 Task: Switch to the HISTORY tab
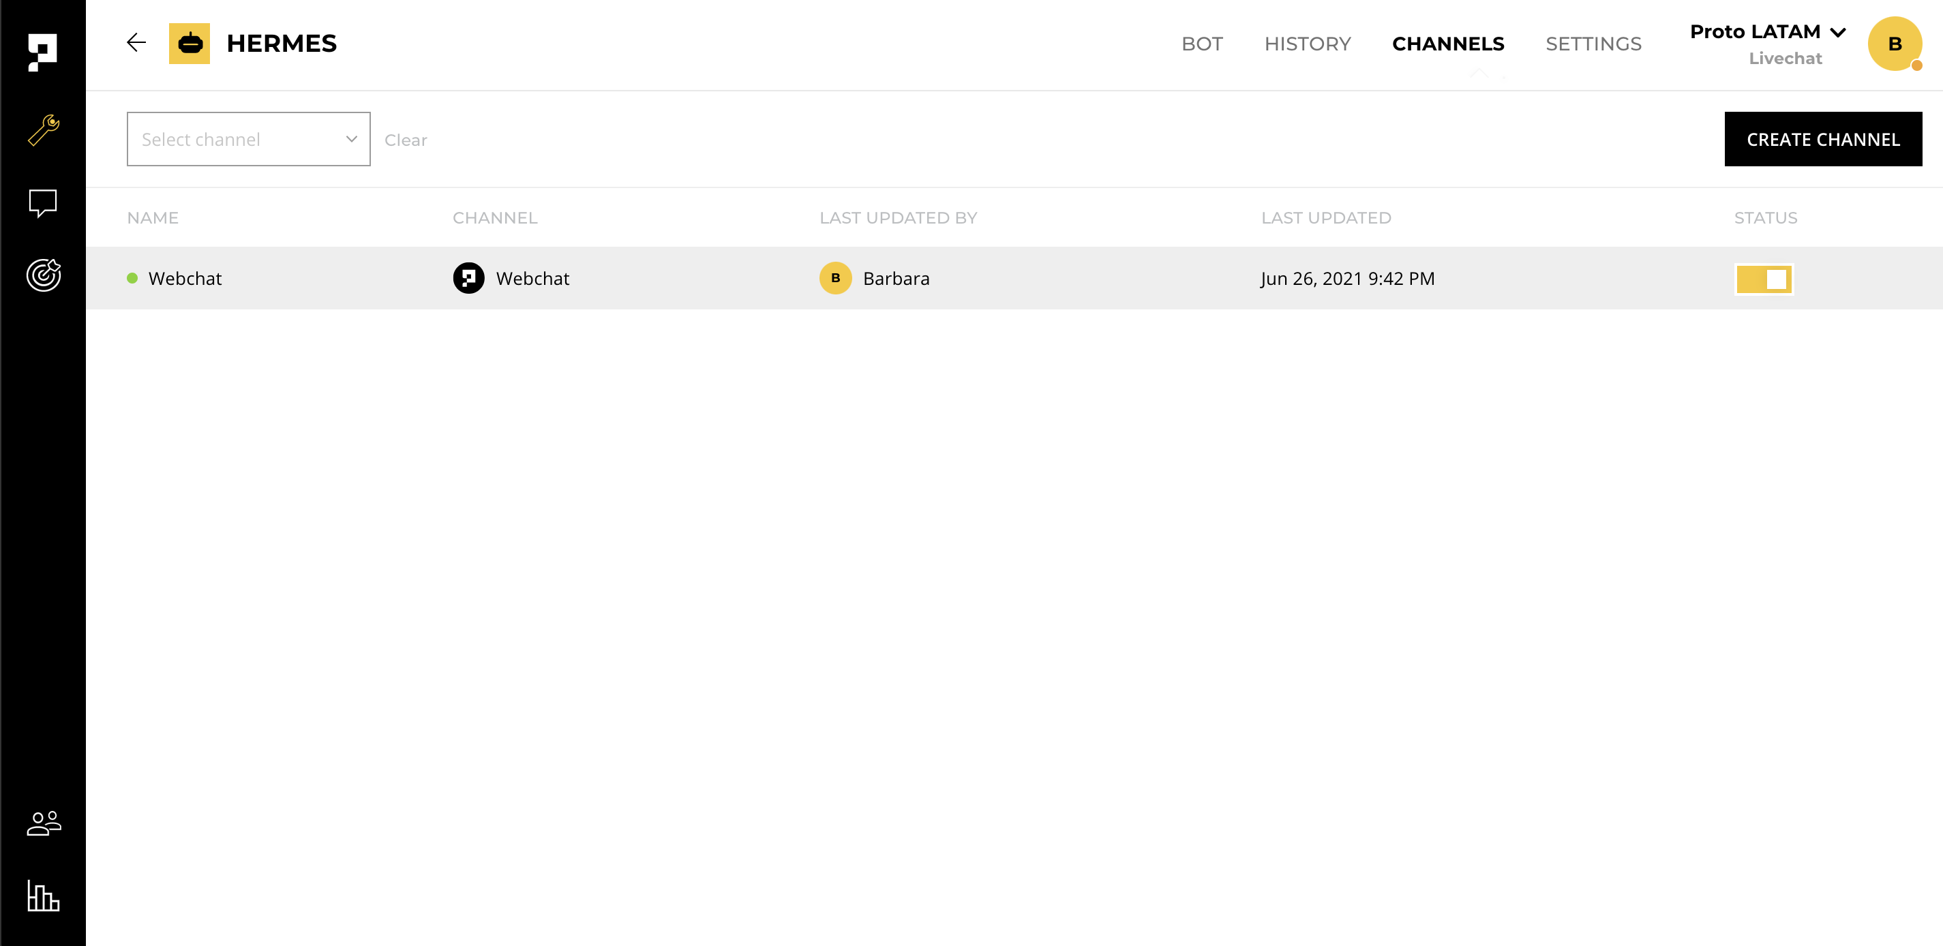[x=1307, y=44]
